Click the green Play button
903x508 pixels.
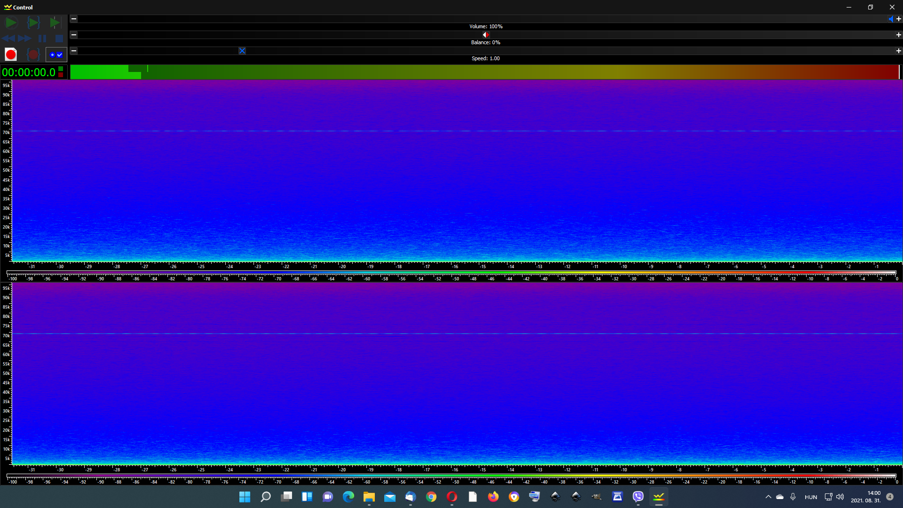pos(11,23)
